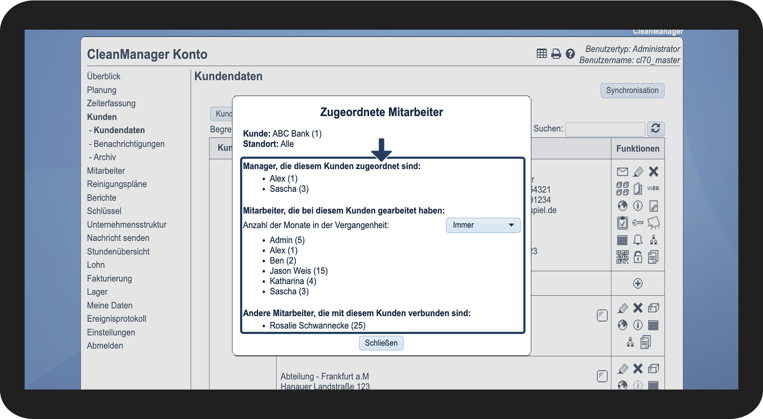Click the printer icon in header
Screen dimensions: 763x419
(556, 54)
